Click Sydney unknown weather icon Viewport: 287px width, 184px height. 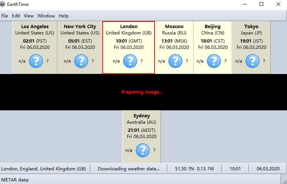click(x=143, y=150)
